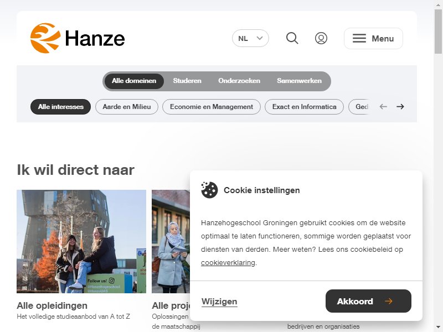The width and height of the screenshot is (443, 332).
Task: Click the "Ik wil direct naar" heading
Action: point(75,170)
